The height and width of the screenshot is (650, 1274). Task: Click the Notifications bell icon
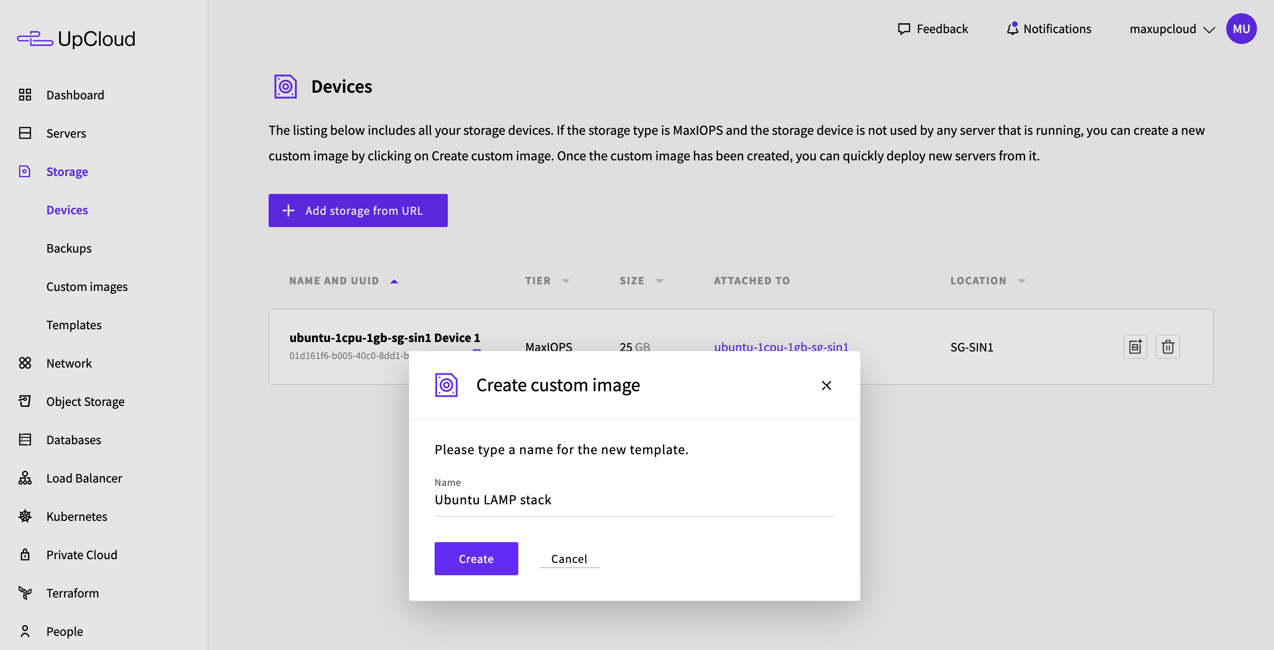[1012, 28]
